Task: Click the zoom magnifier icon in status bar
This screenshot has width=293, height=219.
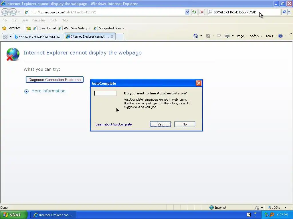Action: pos(270,207)
